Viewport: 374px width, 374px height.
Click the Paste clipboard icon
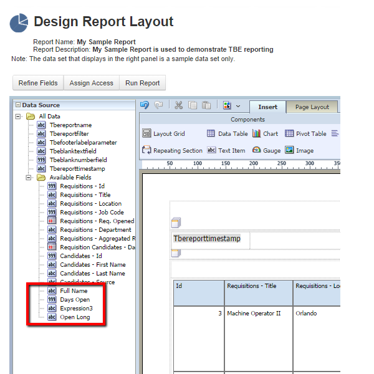[x=206, y=105]
